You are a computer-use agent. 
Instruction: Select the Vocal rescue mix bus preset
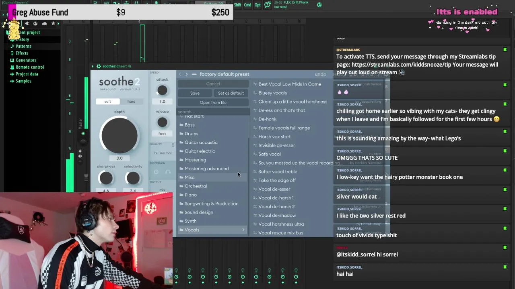click(x=280, y=233)
